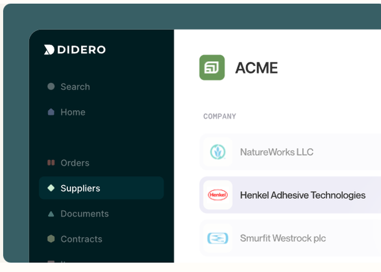This screenshot has height=272, width=381.
Task: Click the green ACME company logo
Action: point(212,68)
